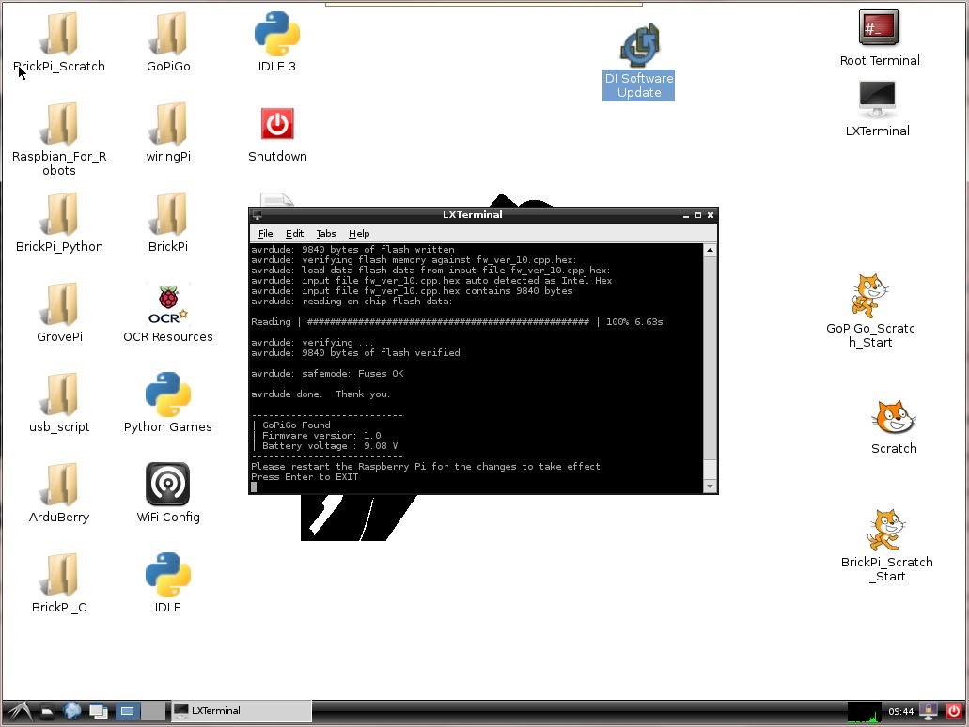Image resolution: width=969 pixels, height=727 pixels.
Task: Open the wiringPi folder
Action: 168,124
